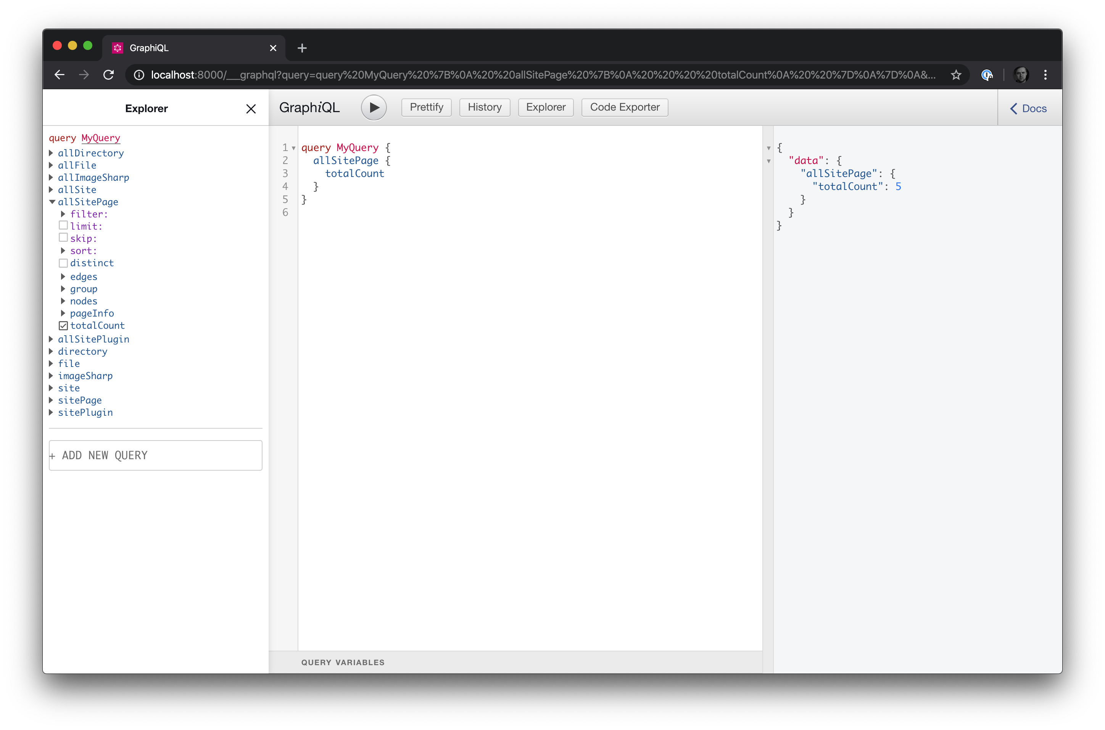Reload the GraphiQL page
Screen dimensions: 1105x730
pyautogui.click(x=108, y=74)
